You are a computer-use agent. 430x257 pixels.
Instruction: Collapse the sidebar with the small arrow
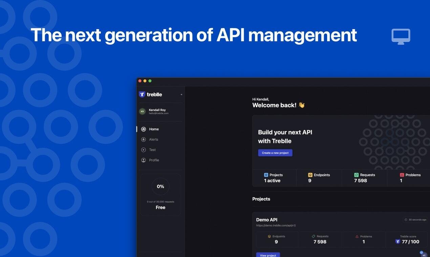point(181,94)
